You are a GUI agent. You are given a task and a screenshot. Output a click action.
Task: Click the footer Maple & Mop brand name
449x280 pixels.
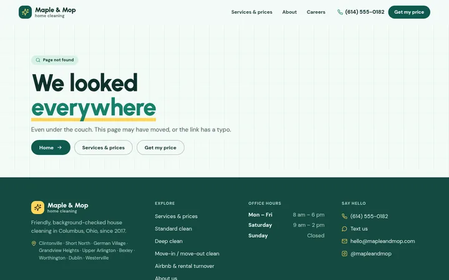coord(68,205)
